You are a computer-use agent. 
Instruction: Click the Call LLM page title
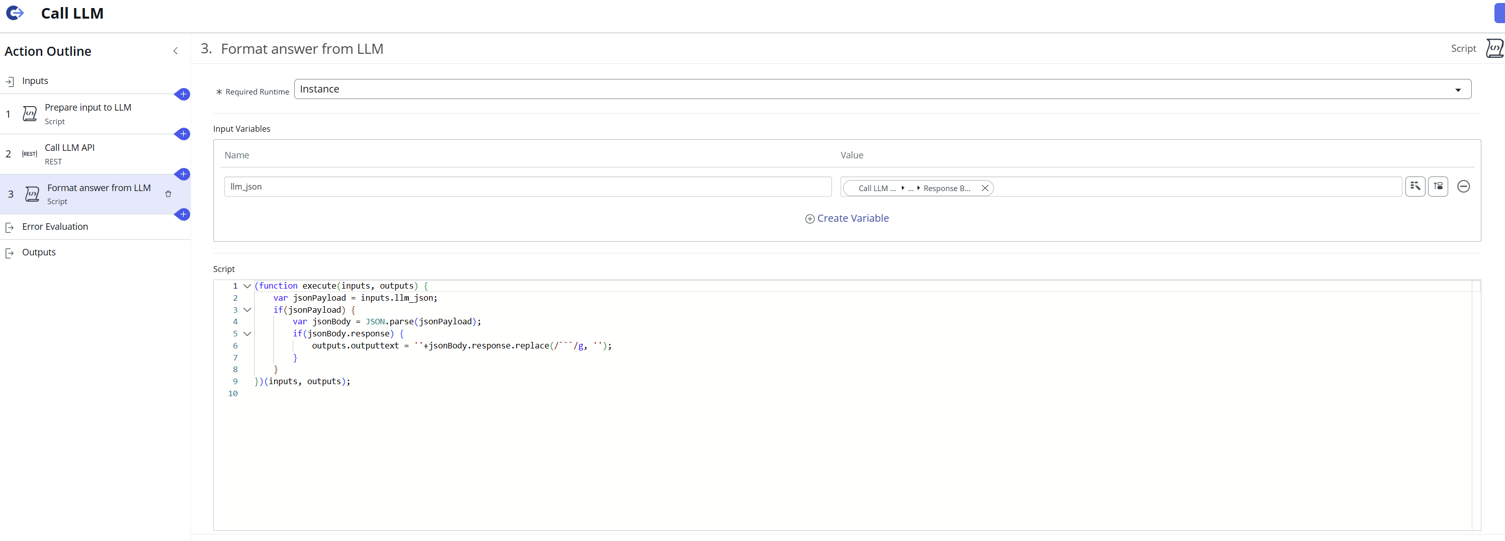pyautogui.click(x=72, y=14)
